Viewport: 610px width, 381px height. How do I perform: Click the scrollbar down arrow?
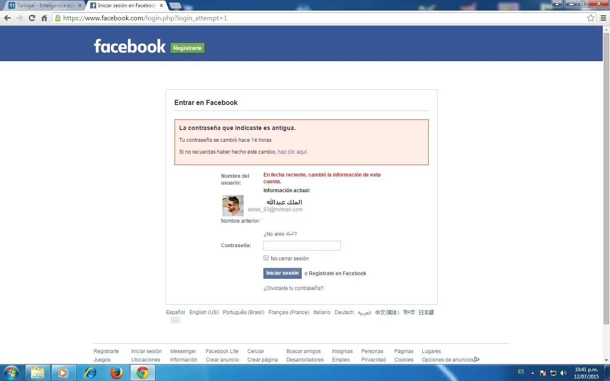[606, 360]
